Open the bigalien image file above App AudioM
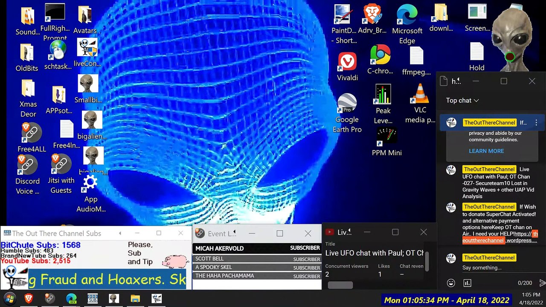This screenshot has width=546, height=307. pyautogui.click(x=93, y=160)
